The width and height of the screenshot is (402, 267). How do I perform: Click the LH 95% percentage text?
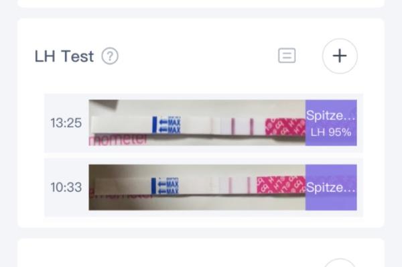[331, 132]
